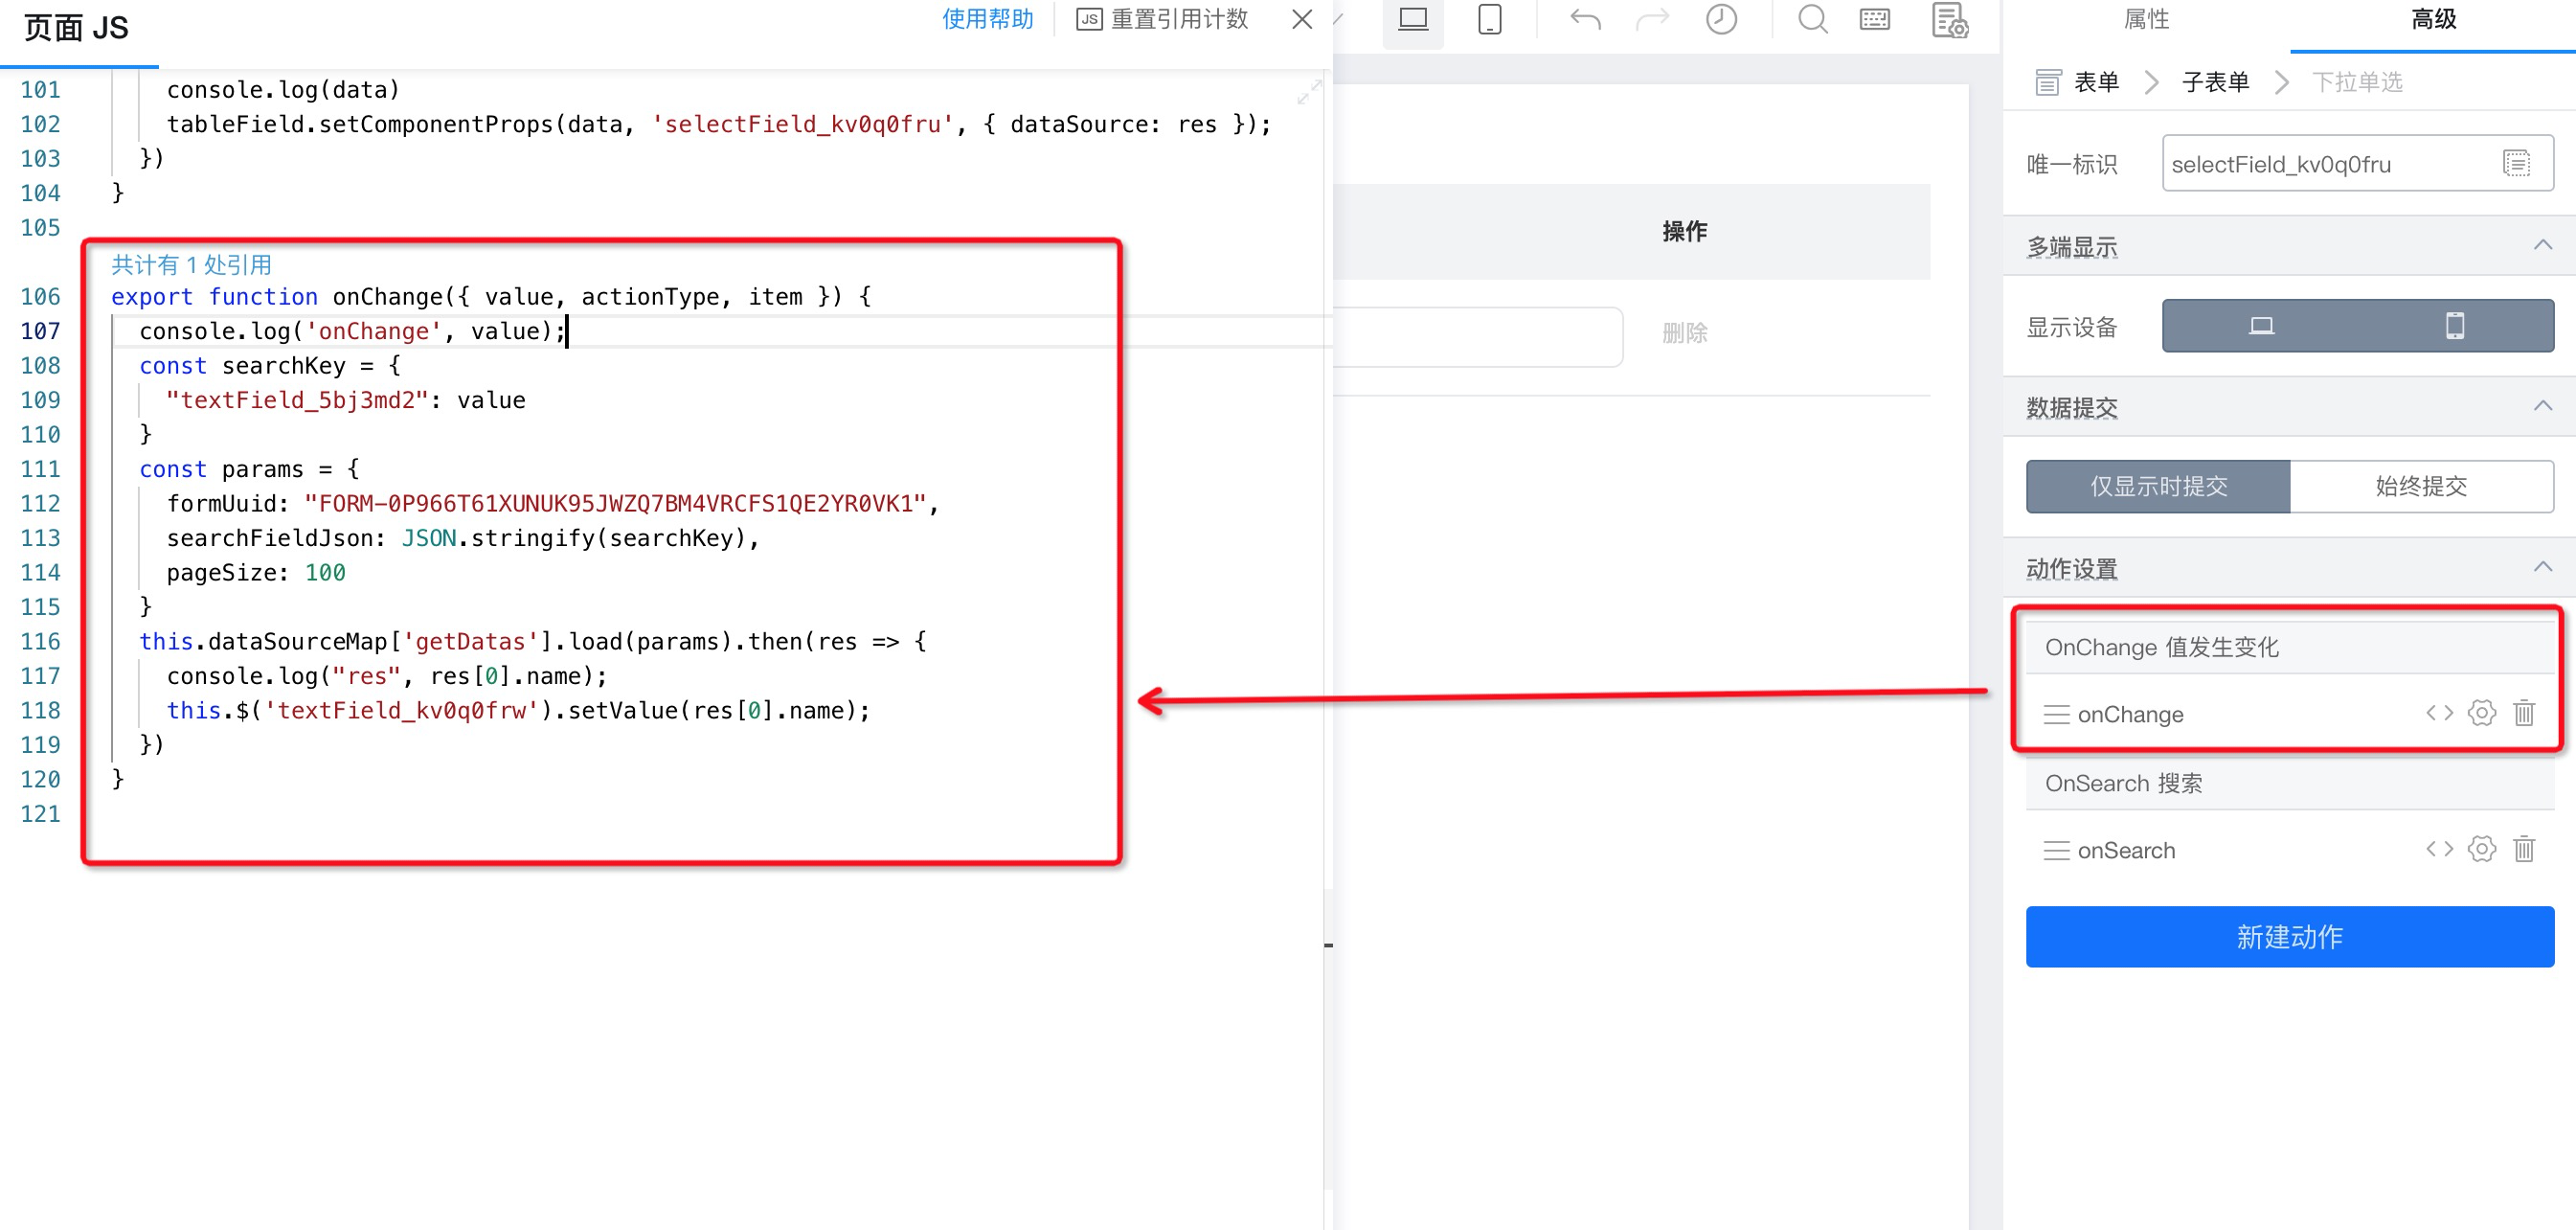This screenshot has width=2576, height=1230.
Task: Click the search magnifier icon
Action: click(x=1812, y=20)
